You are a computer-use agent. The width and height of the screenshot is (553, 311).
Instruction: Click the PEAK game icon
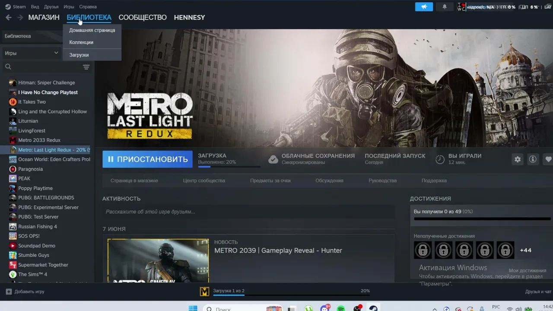pos(13,178)
